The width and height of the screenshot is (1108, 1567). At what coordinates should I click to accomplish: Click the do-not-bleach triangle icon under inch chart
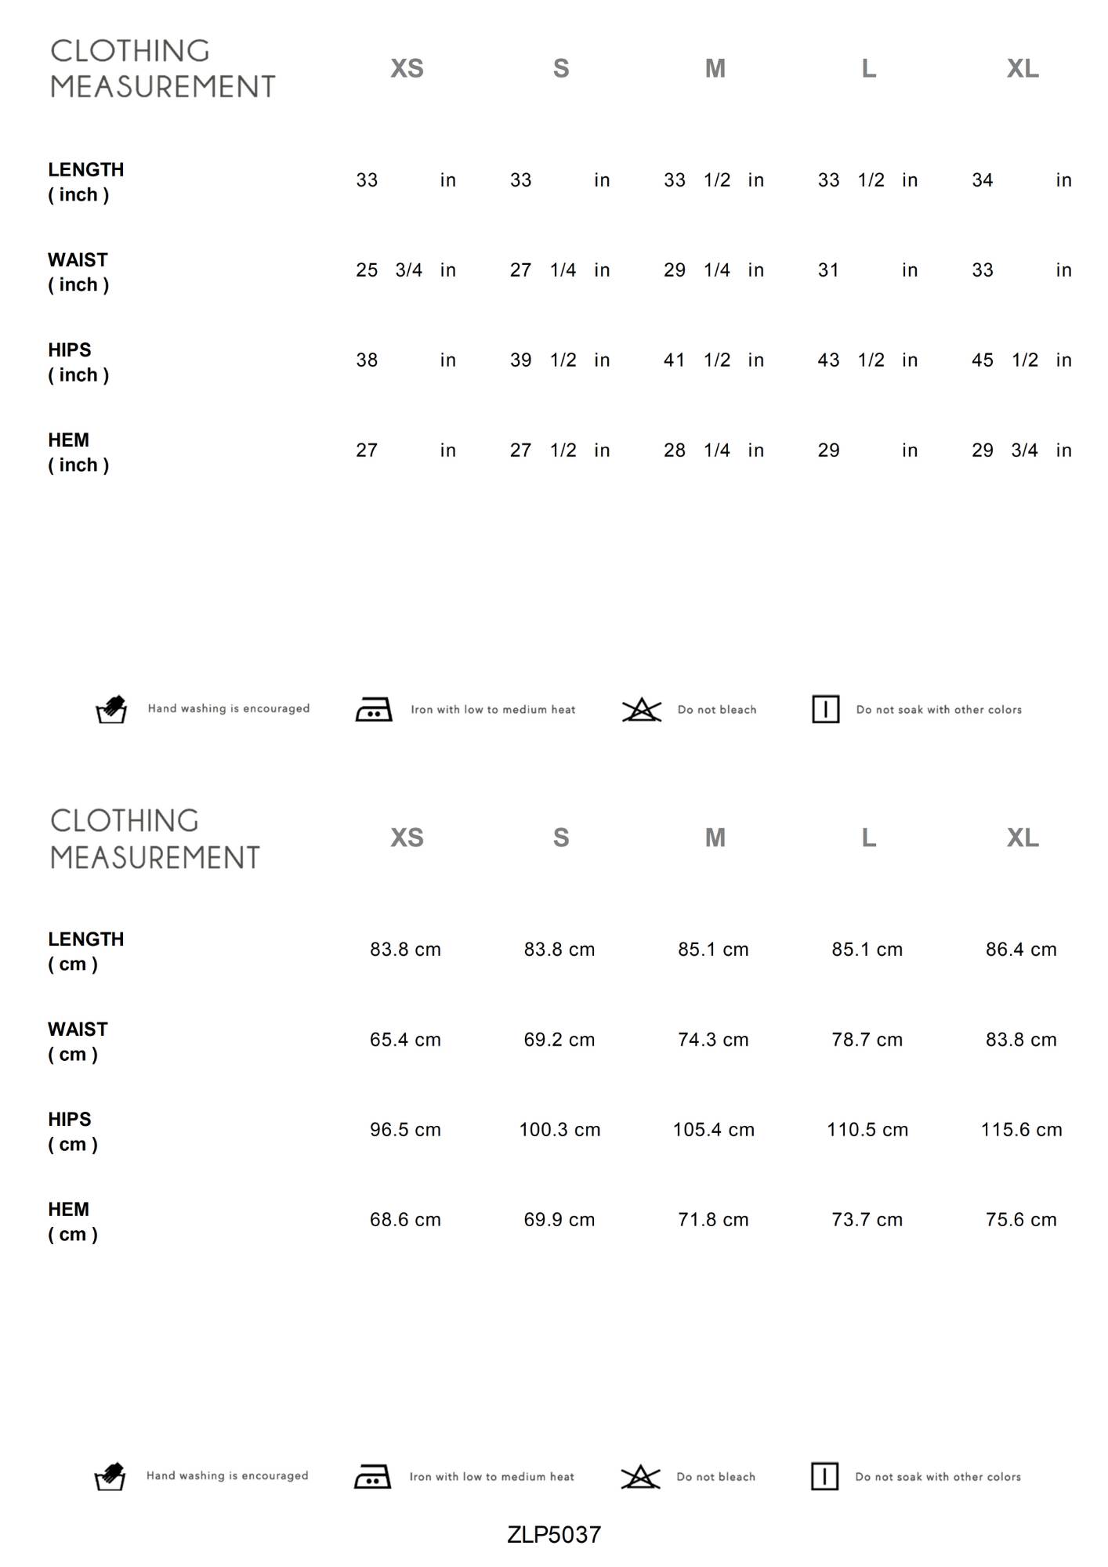point(642,710)
